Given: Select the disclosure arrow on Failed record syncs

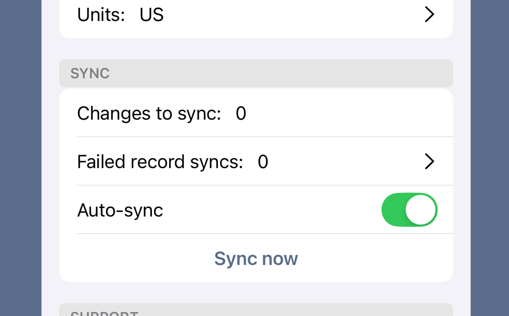Looking at the screenshot, I should click(430, 161).
